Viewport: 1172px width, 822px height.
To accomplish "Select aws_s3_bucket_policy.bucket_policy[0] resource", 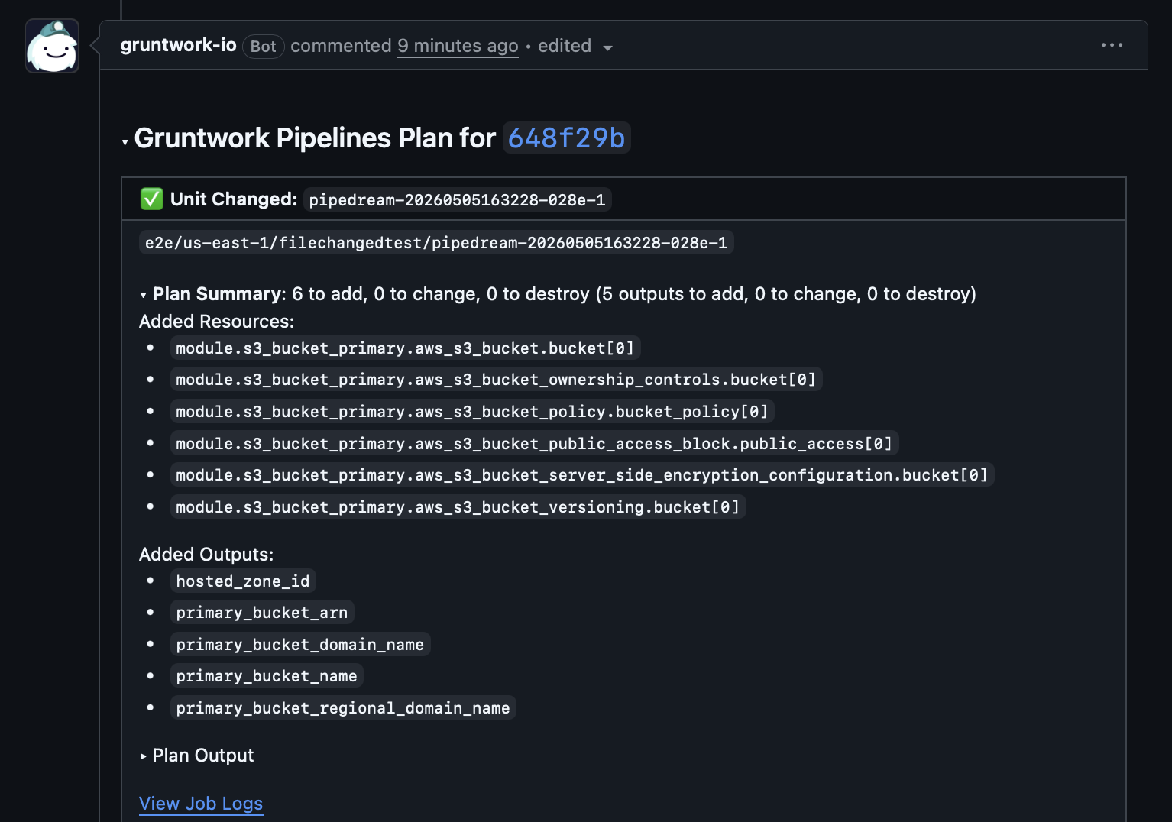I will (x=472, y=412).
